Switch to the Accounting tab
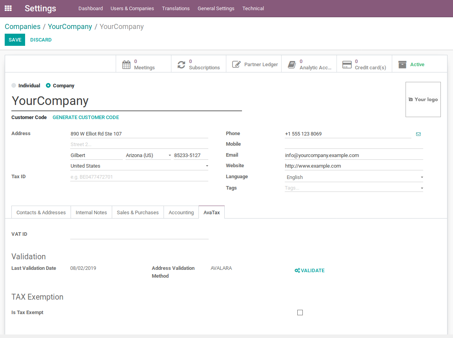Viewport: 453px width, 338px height. (181, 212)
